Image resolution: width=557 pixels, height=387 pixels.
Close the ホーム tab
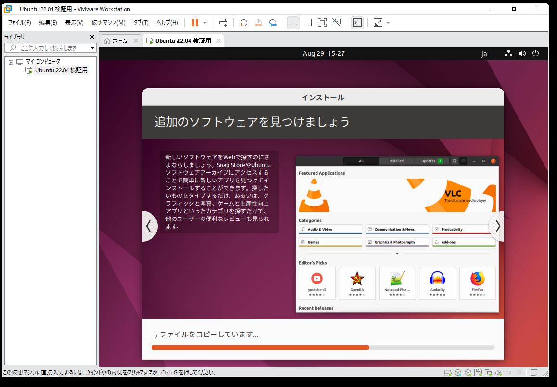pos(136,41)
